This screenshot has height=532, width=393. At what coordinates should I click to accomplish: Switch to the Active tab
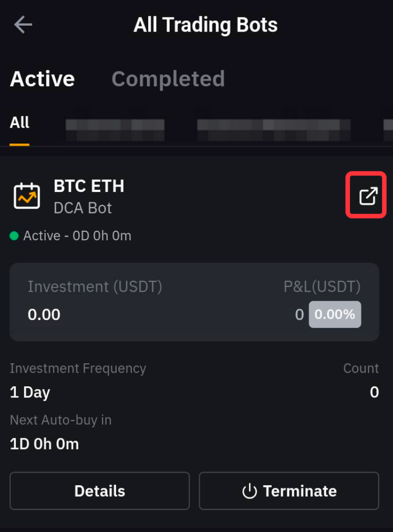pyautogui.click(x=42, y=79)
